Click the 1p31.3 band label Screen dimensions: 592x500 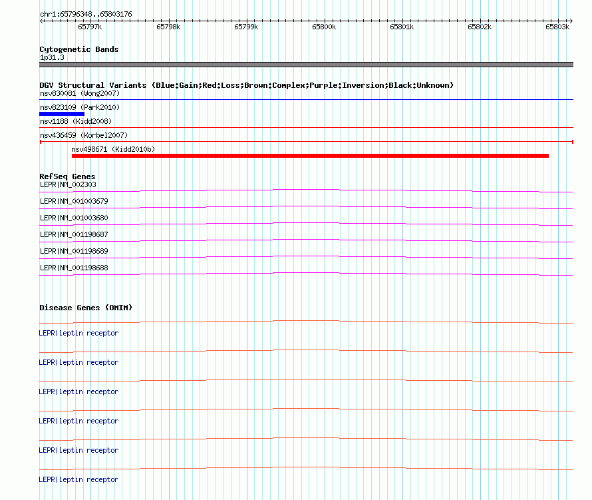52,57
